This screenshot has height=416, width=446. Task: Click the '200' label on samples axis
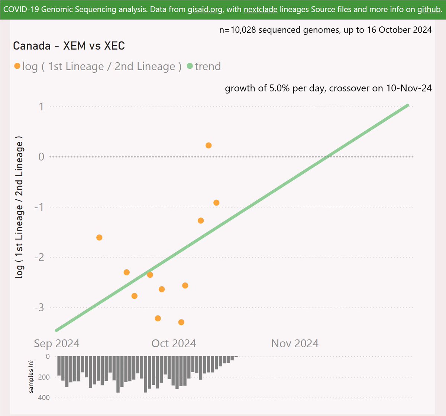[x=43, y=377]
